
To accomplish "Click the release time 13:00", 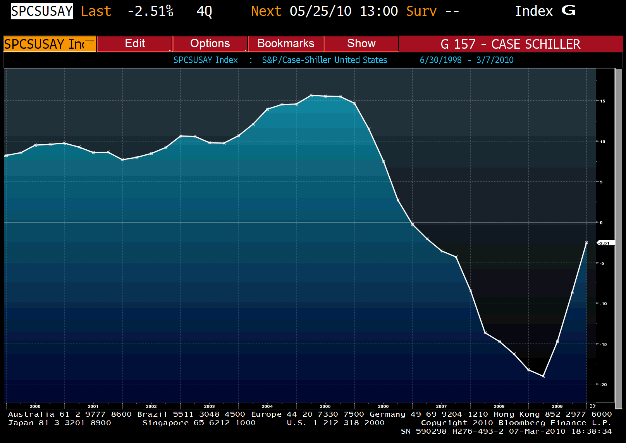I will pos(379,11).
